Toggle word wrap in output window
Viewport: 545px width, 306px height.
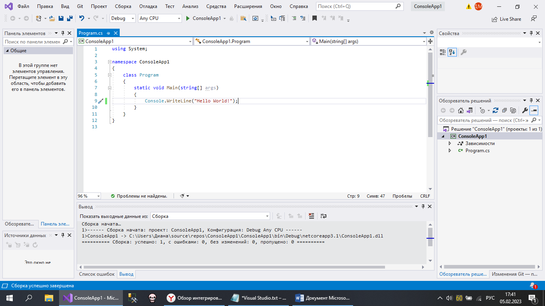[x=324, y=216]
